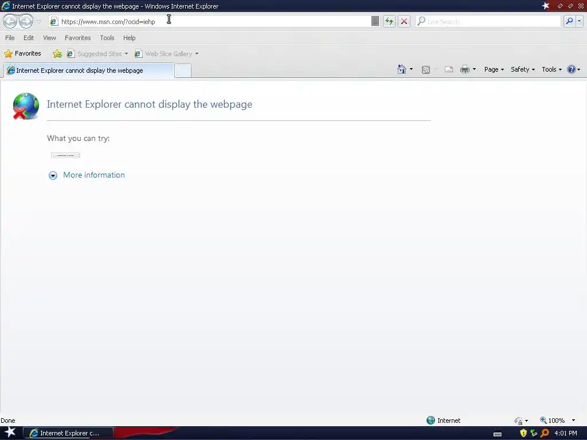Run search with the magnifier button
The image size is (587, 440).
coord(569,21)
